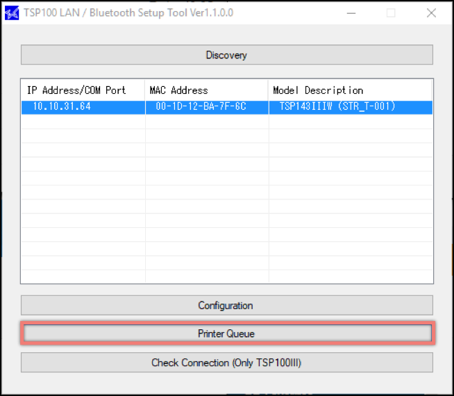Select TSP143IIIW (STR_T-001) model cell
This screenshot has height=396, width=454.
[x=351, y=106]
